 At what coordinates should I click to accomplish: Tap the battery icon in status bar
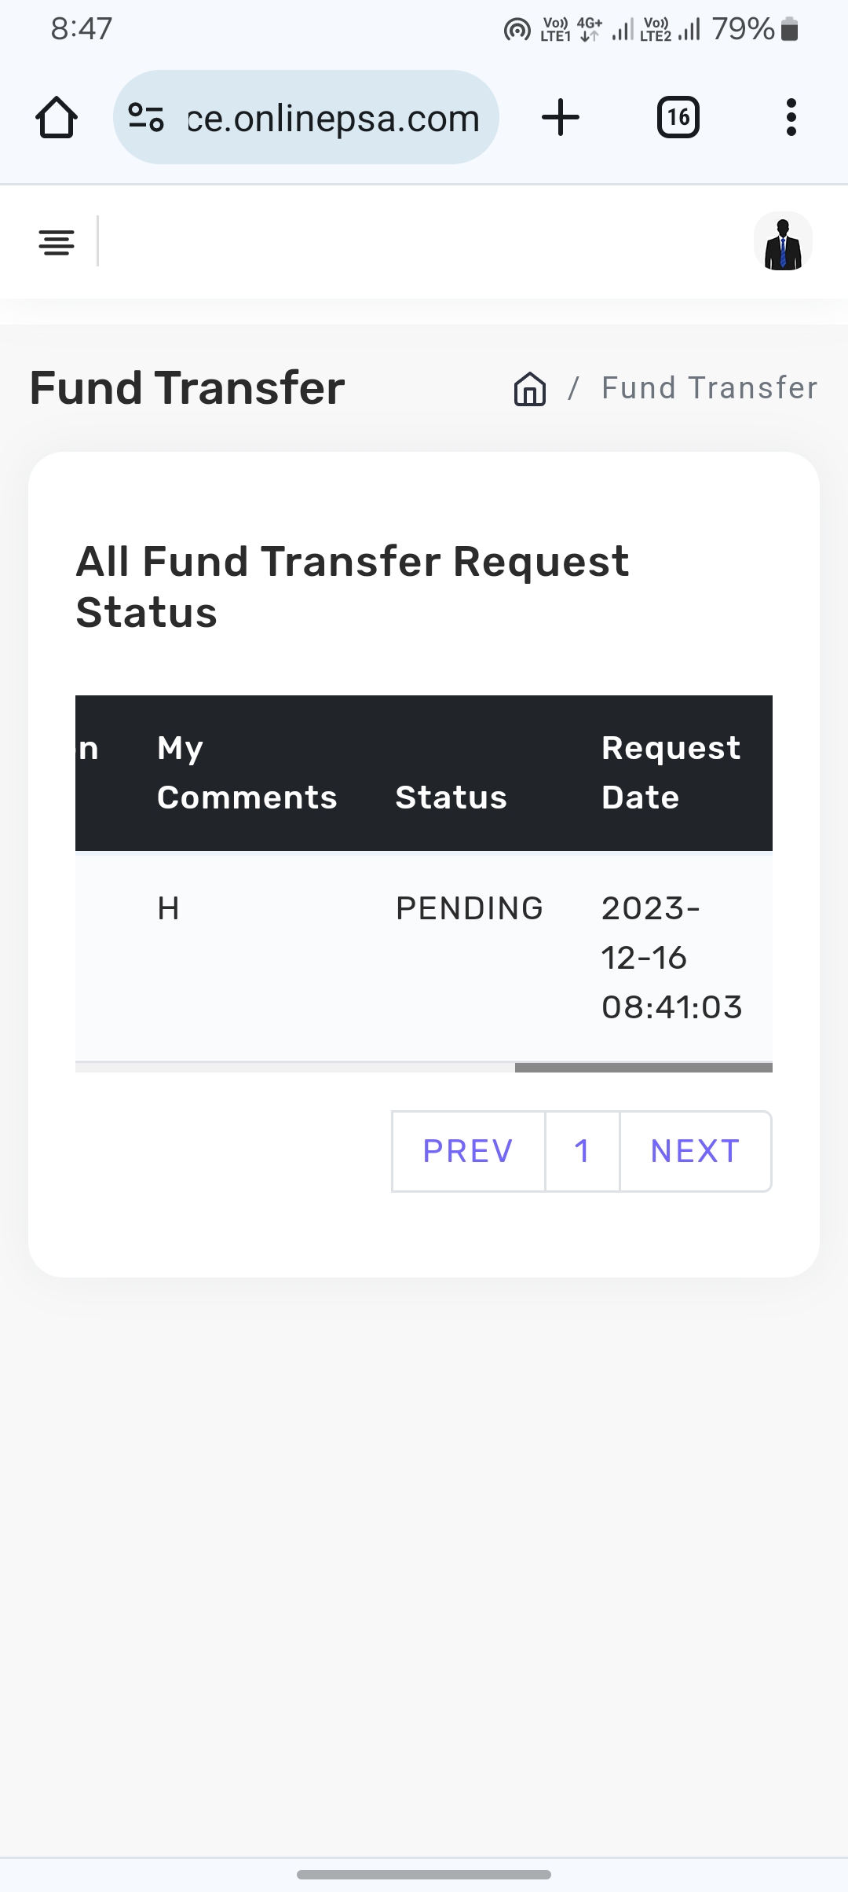pos(790,30)
